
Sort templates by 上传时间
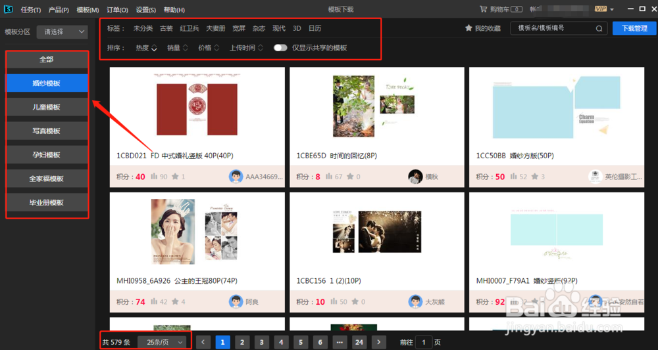tap(246, 48)
